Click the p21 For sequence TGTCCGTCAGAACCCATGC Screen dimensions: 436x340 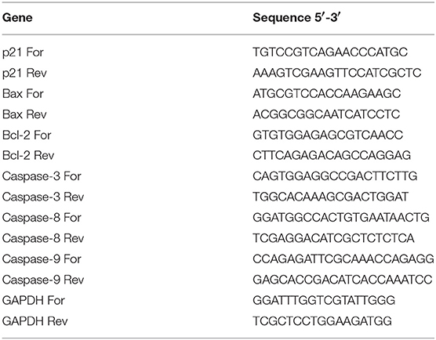tap(330, 52)
